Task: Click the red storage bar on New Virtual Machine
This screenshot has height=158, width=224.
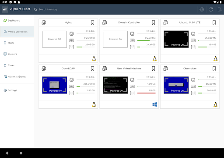Action: [147, 93]
